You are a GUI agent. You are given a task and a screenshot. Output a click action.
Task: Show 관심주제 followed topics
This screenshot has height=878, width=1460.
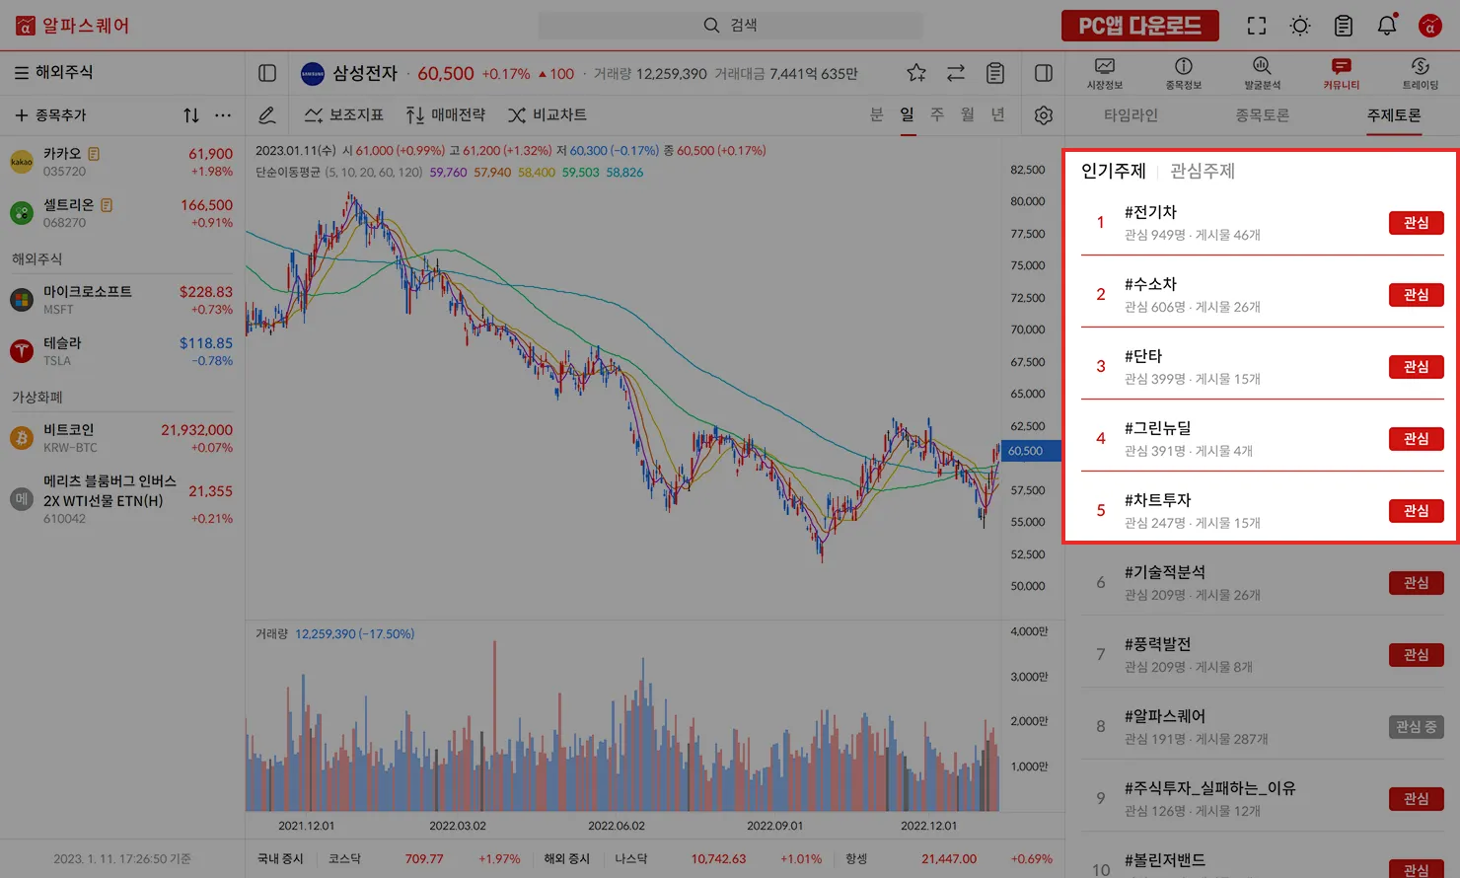click(x=1203, y=172)
